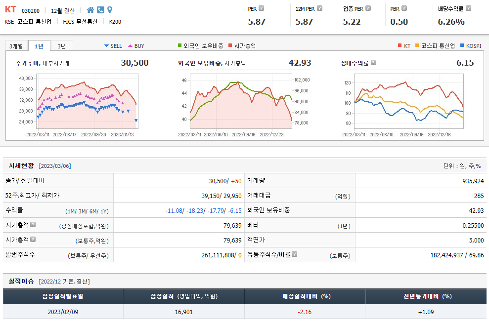Click the K200 index label

point(115,22)
